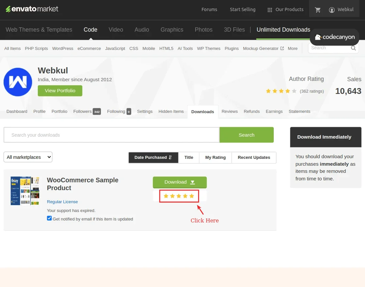Open Mockup Generator via its external link icon
This screenshot has height=287, width=365.
pos(282,48)
